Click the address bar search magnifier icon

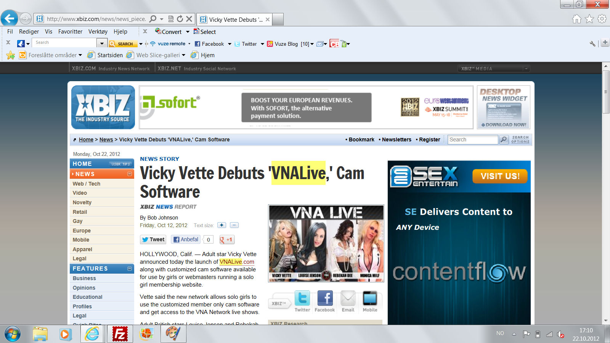[153, 19]
